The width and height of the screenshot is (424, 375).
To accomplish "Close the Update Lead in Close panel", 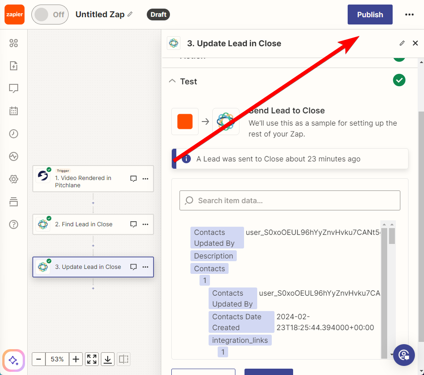I will [415, 43].
